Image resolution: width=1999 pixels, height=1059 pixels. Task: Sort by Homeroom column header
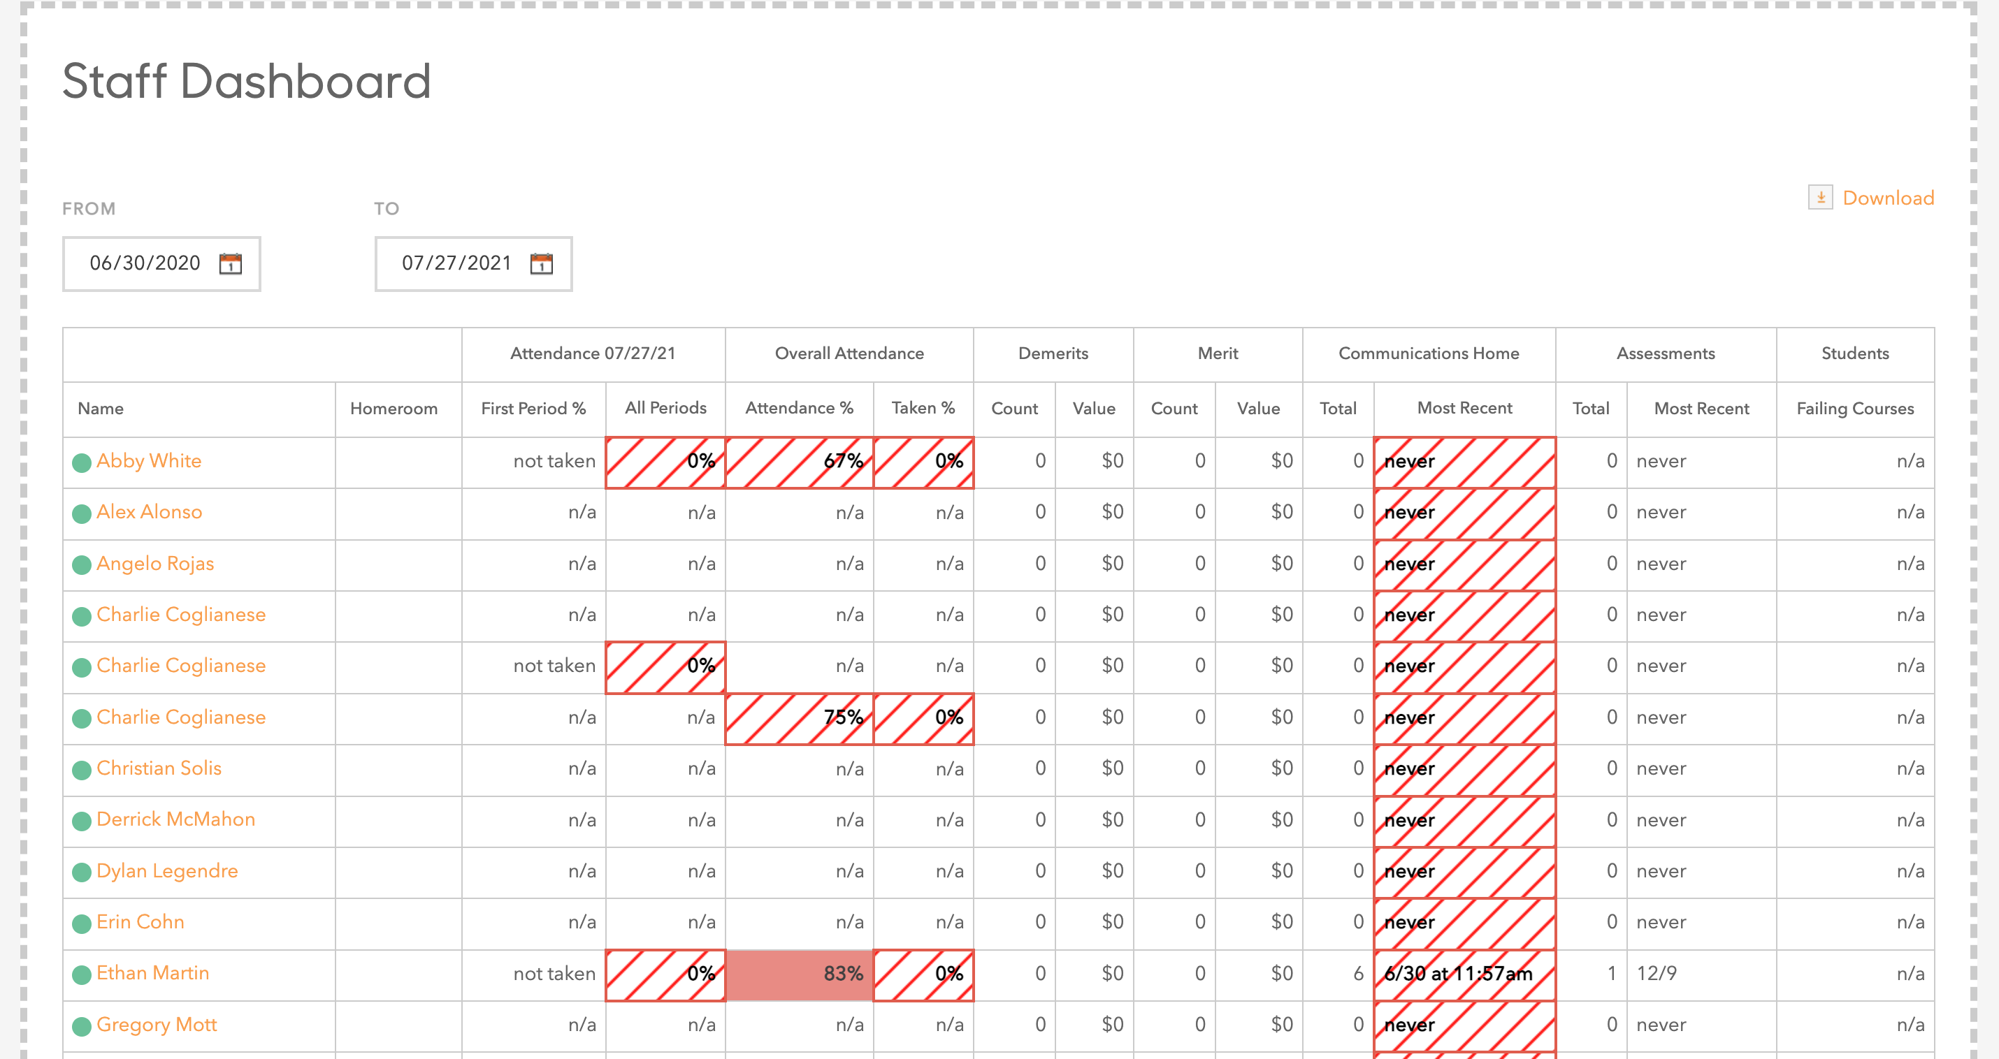point(394,409)
